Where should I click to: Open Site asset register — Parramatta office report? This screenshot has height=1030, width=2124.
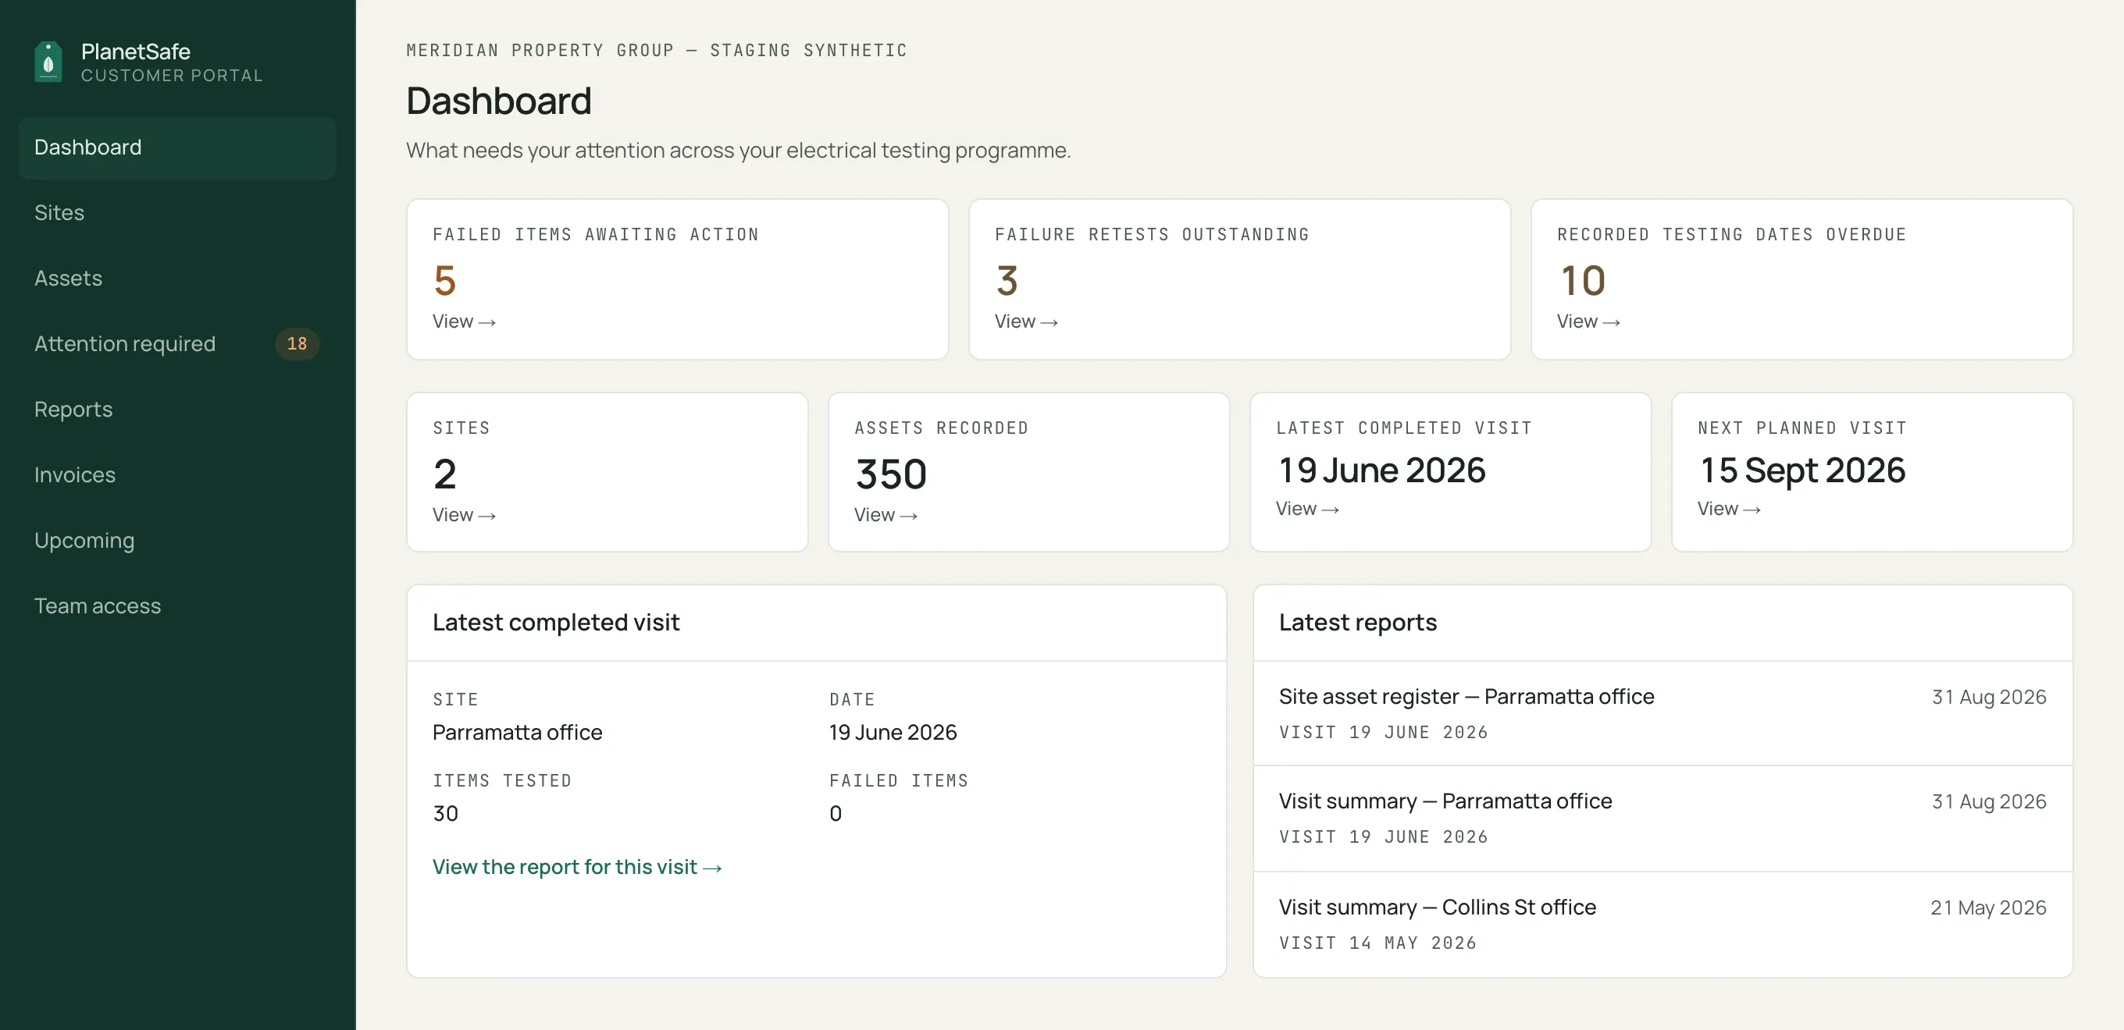[x=1662, y=713]
